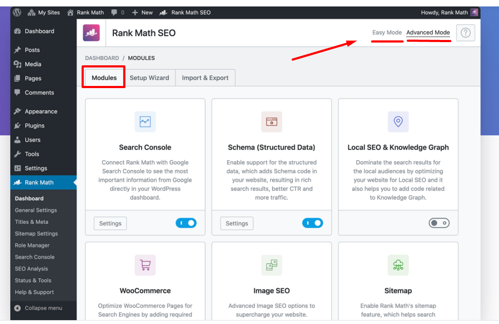Collapse the sidebar menu
This screenshot has width=499, height=324.
coord(38,308)
